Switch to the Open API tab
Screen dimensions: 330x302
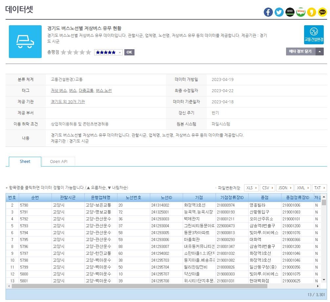pyautogui.click(x=59, y=162)
